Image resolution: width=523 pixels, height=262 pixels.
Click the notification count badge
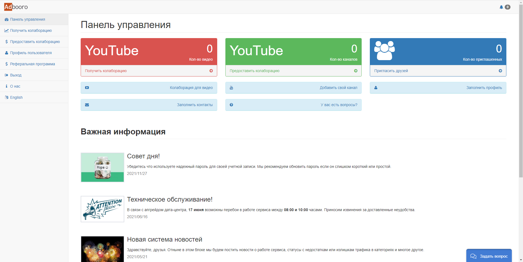coord(507,7)
